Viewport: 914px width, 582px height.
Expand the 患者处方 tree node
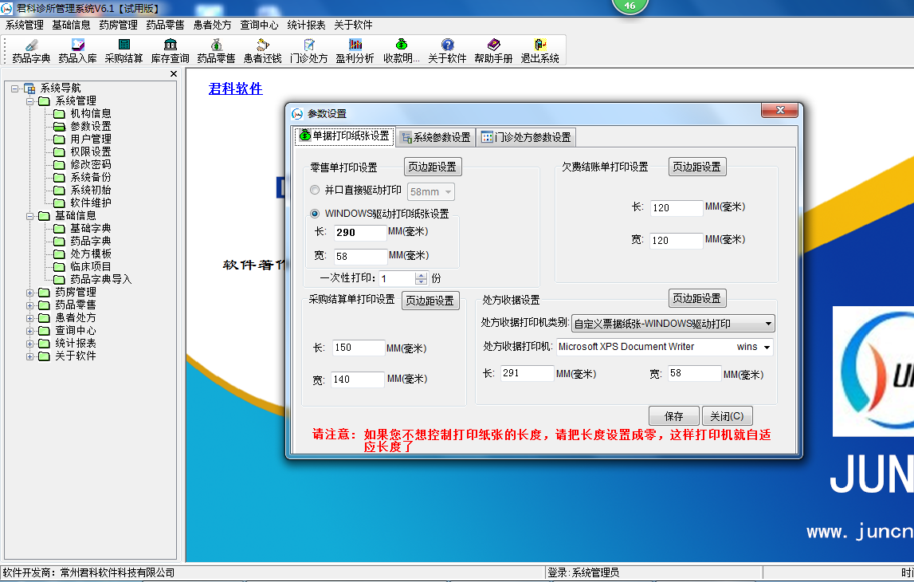[29, 318]
